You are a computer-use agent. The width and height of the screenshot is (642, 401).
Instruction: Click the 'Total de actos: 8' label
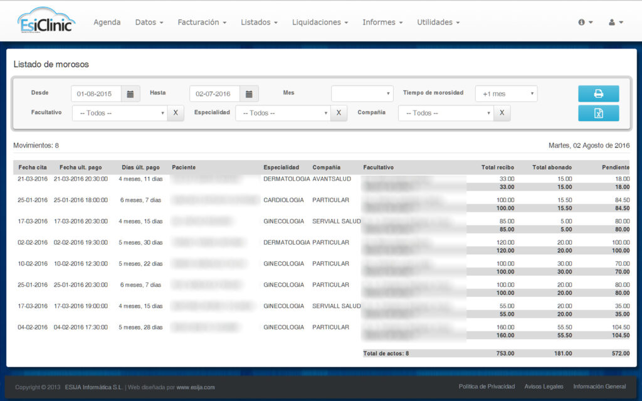386,353
